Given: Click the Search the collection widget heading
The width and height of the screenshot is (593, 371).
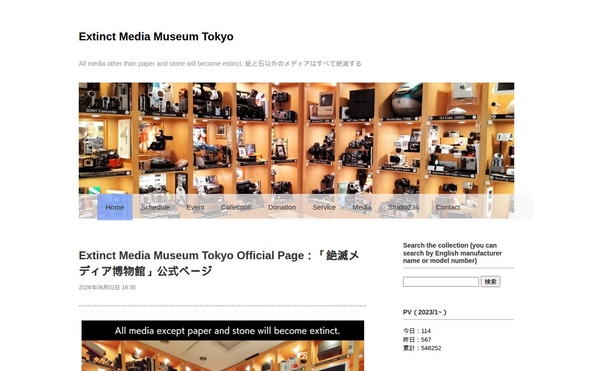Looking at the screenshot, I should (x=453, y=253).
